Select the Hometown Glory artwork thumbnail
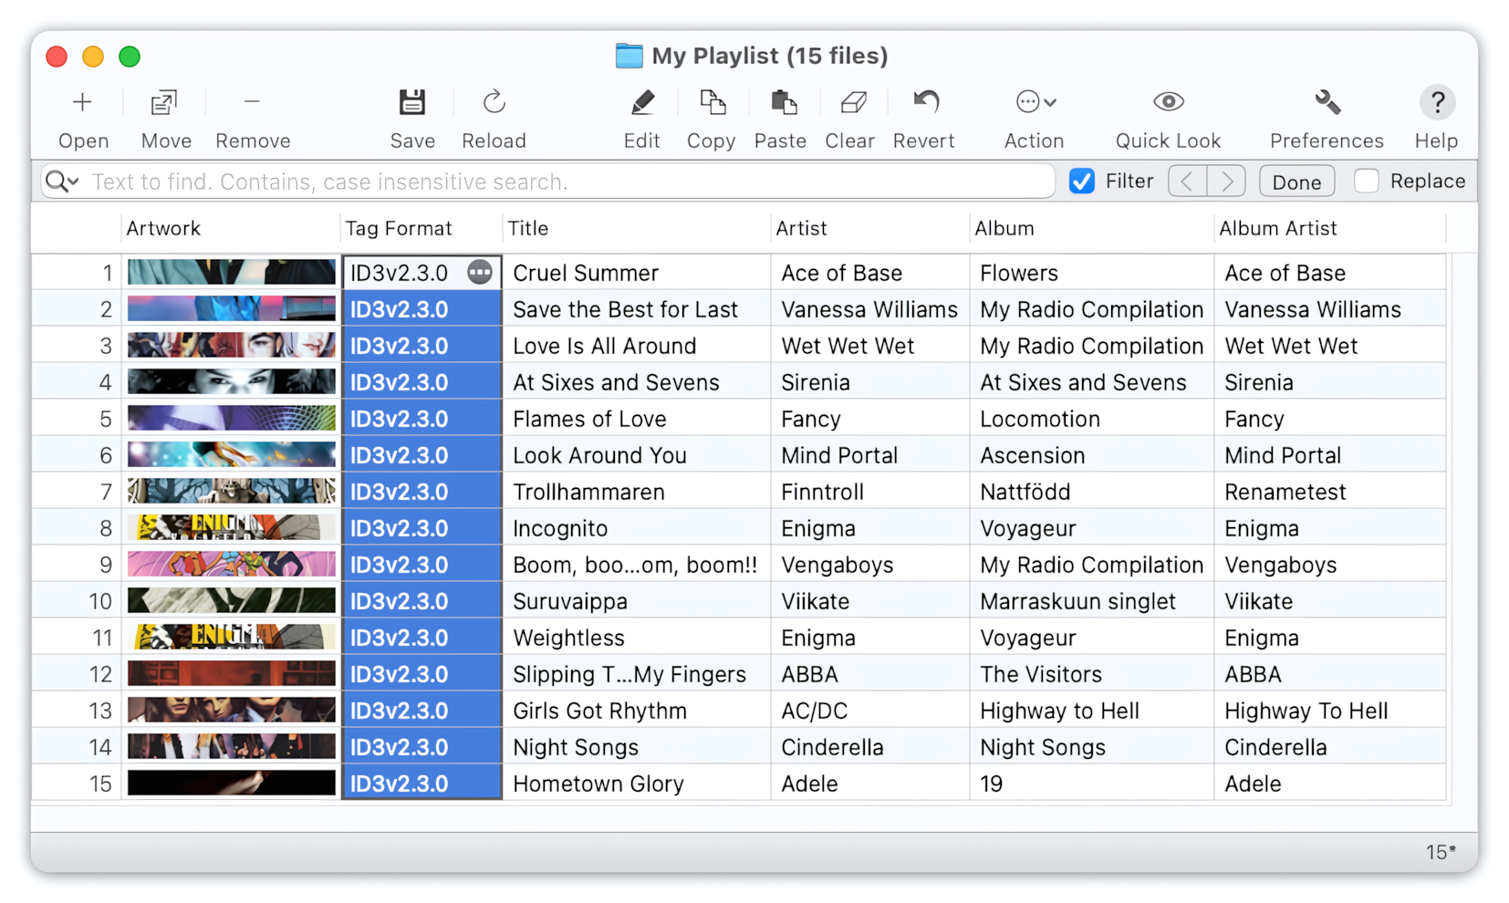This screenshot has width=1509, height=903. pos(232,783)
